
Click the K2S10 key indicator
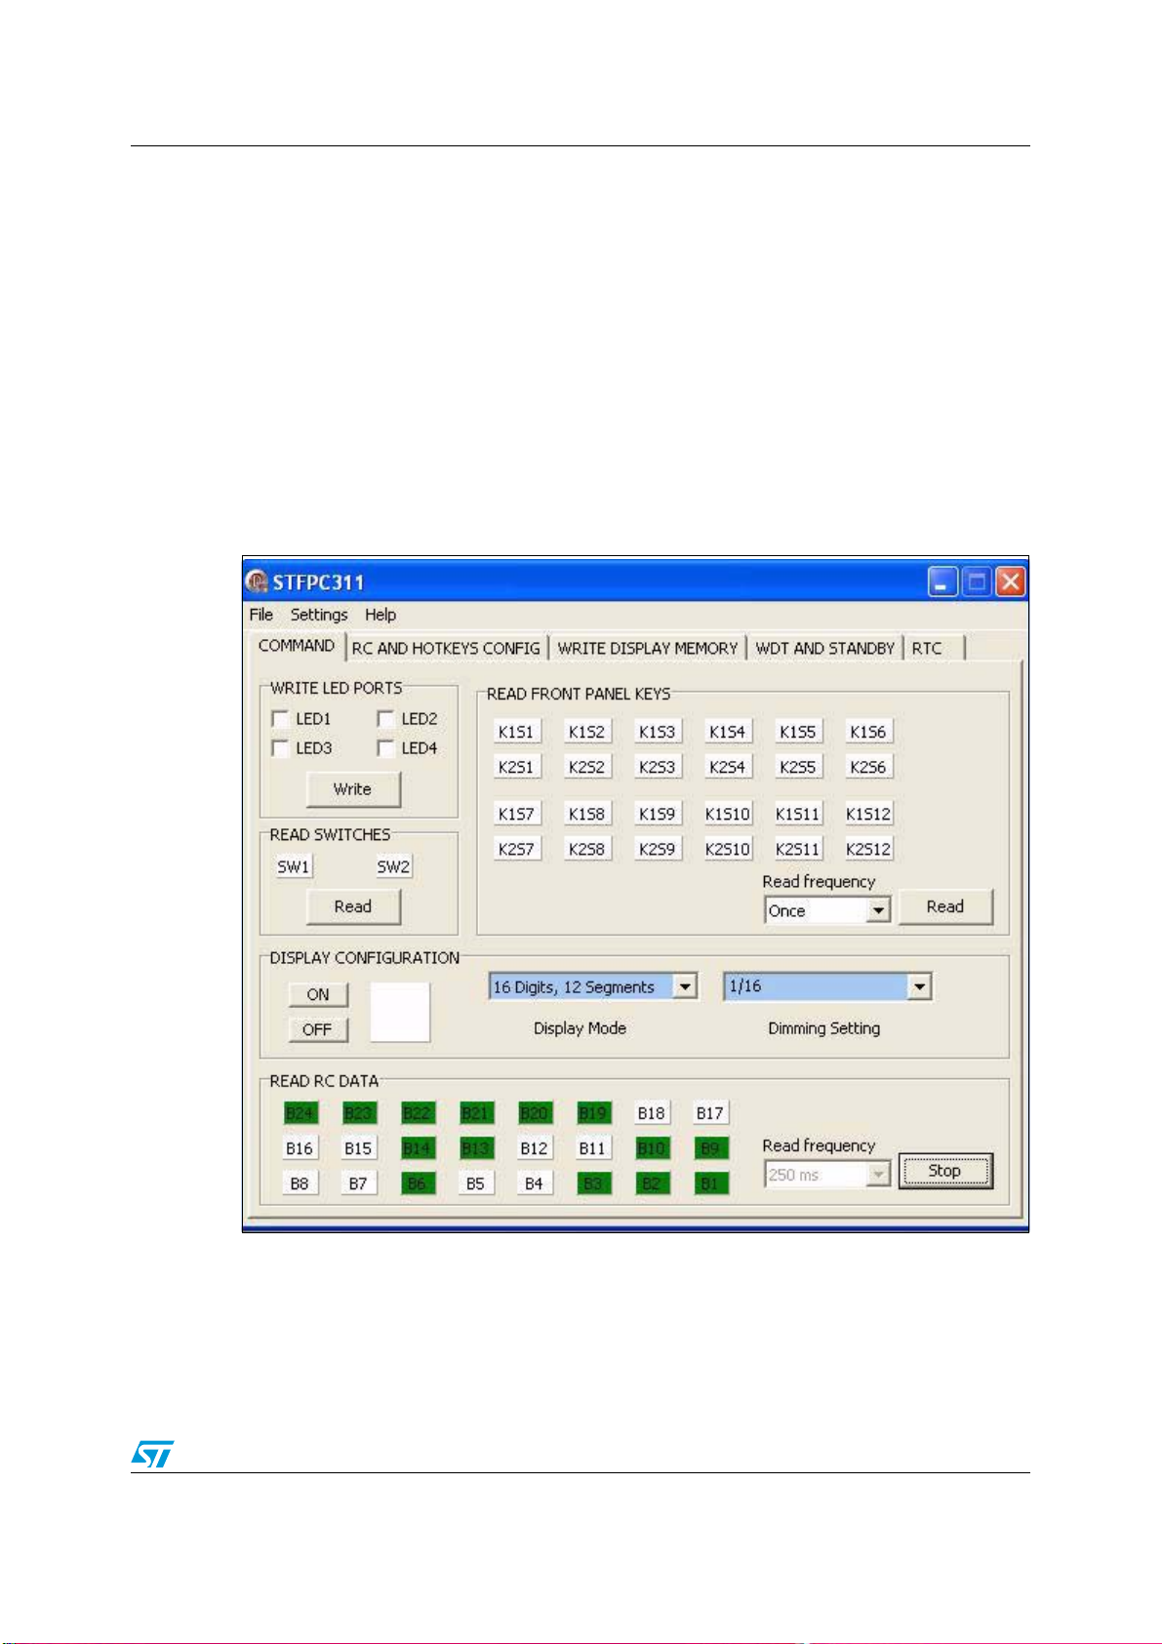pos(728,849)
